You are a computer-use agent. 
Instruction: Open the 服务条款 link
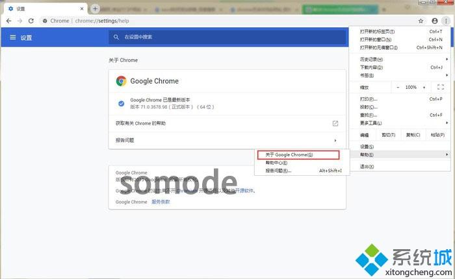[161, 202]
